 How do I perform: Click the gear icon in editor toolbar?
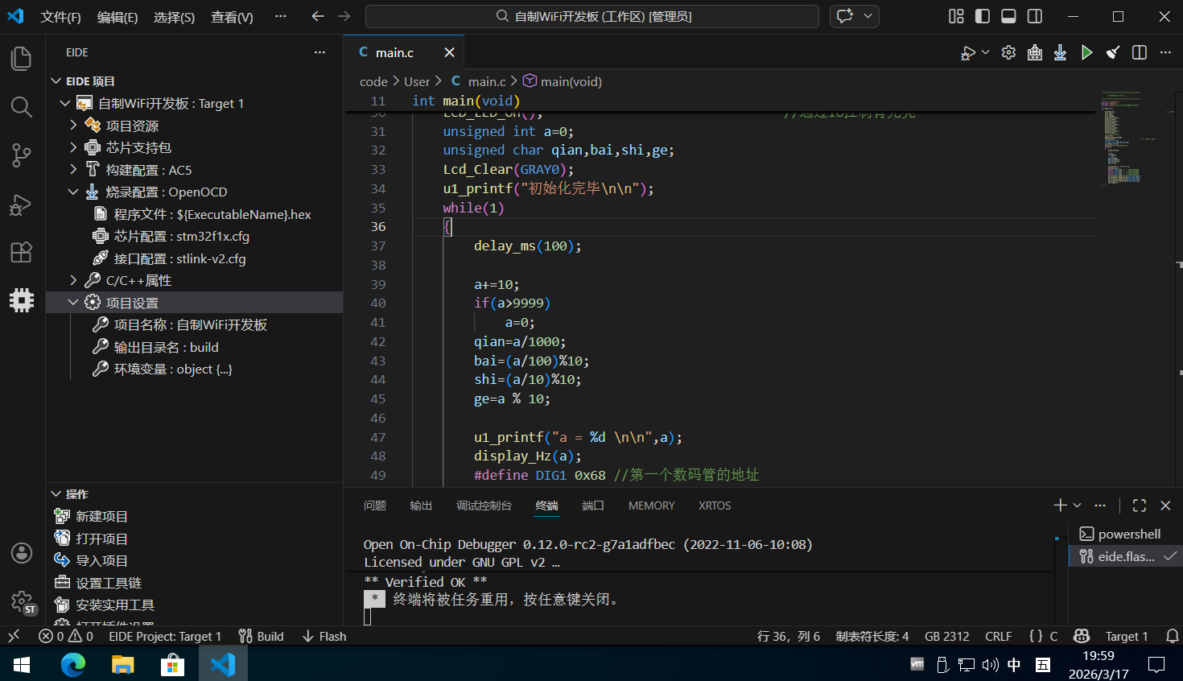[x=1008, y=52]
